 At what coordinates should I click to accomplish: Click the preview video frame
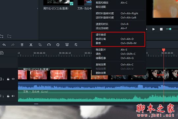[165, 9]
